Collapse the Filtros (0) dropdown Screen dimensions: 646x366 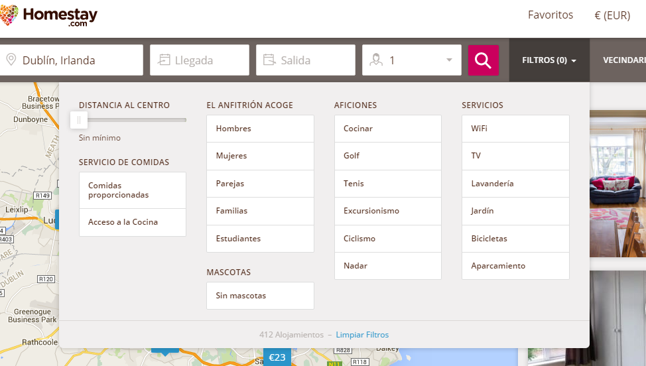click(549, 60)
